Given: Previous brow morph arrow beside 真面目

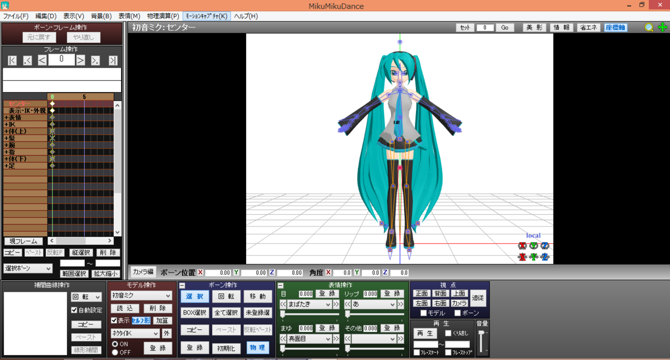Looking at the screenshot, I should [283, 339].
